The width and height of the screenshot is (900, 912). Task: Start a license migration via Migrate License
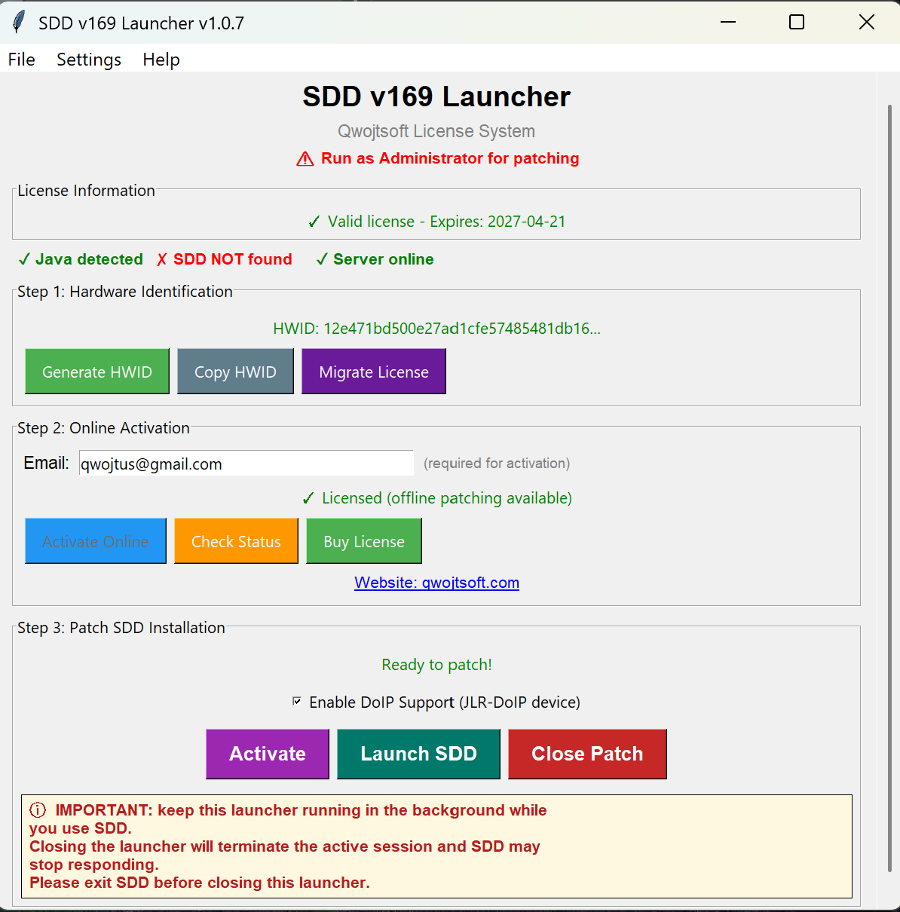click(x=373, y=371)
